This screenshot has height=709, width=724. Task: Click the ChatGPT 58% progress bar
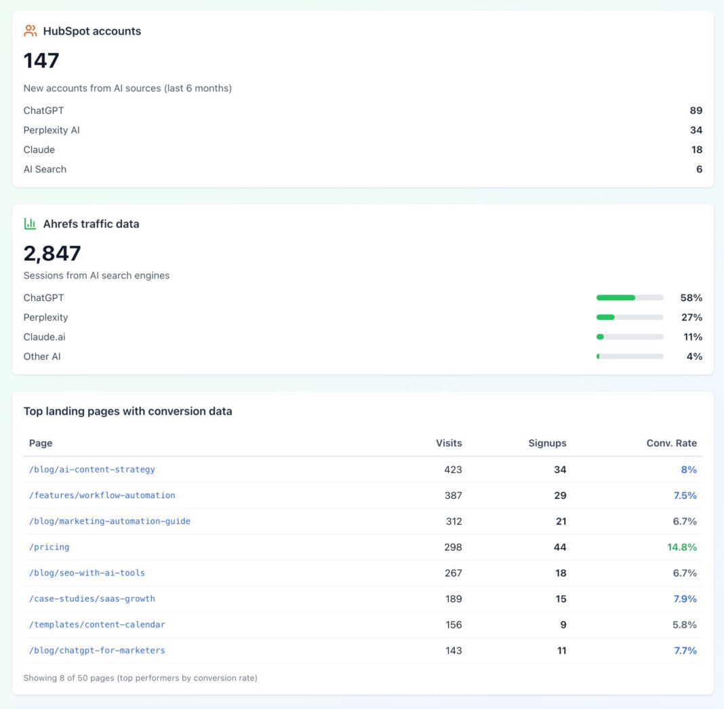click(629, 298)
